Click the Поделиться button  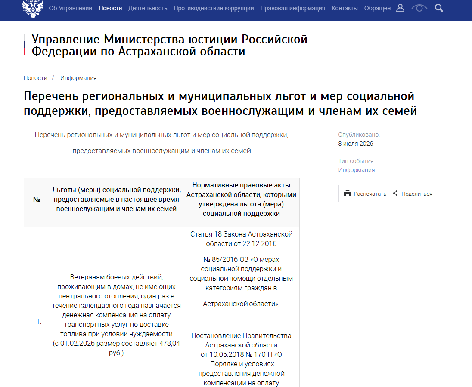click(413, 194)
